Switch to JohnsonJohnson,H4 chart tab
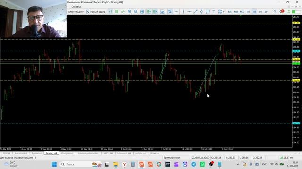302x169 pixels. point(88,154)
